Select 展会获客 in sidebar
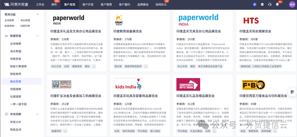The width and height of the screenshot is (297, 137). (21, 81)
